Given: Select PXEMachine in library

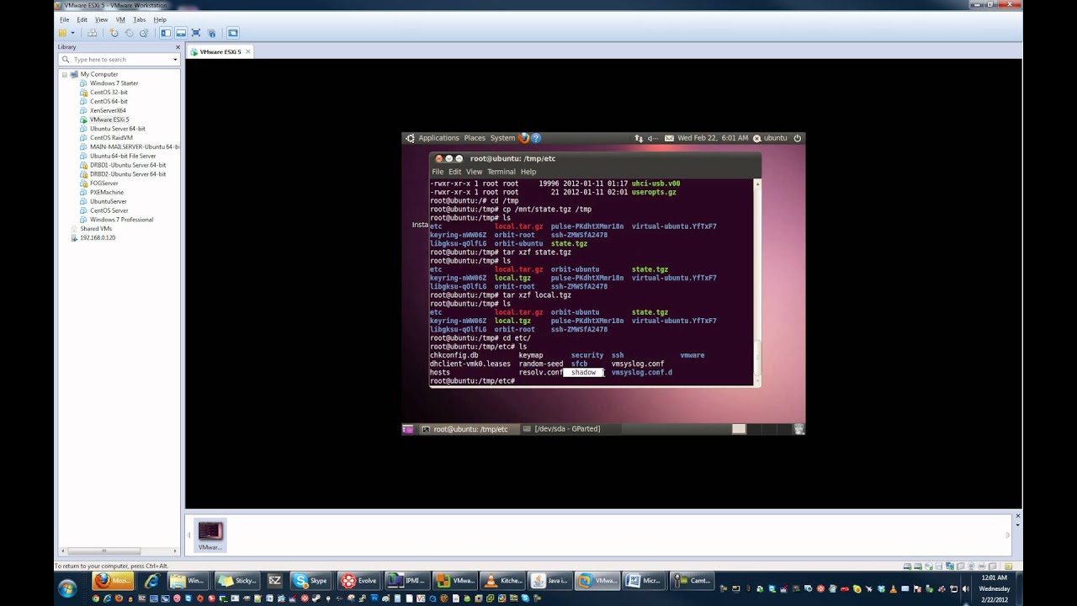Looking at the screenshot, I should 106,192.
